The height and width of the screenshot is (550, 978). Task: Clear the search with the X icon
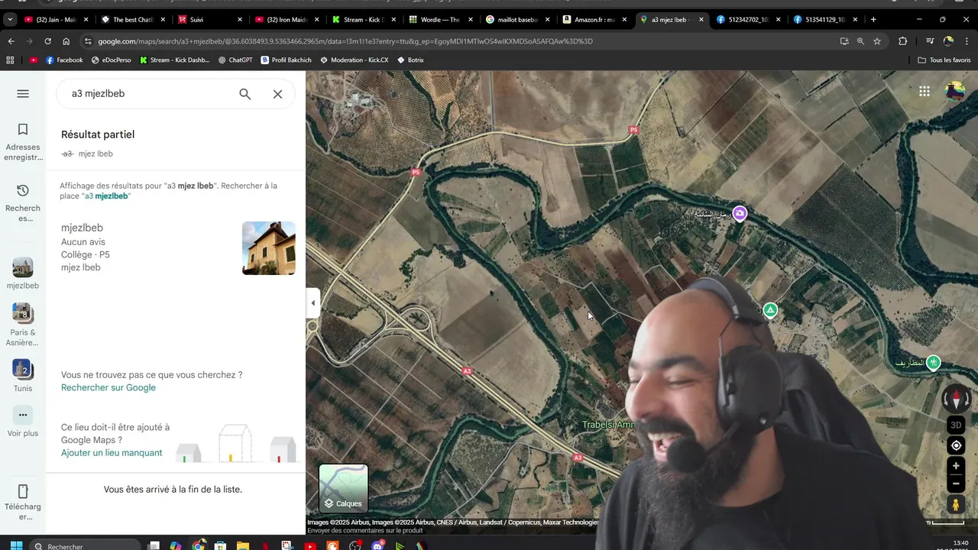coord(277,94)
